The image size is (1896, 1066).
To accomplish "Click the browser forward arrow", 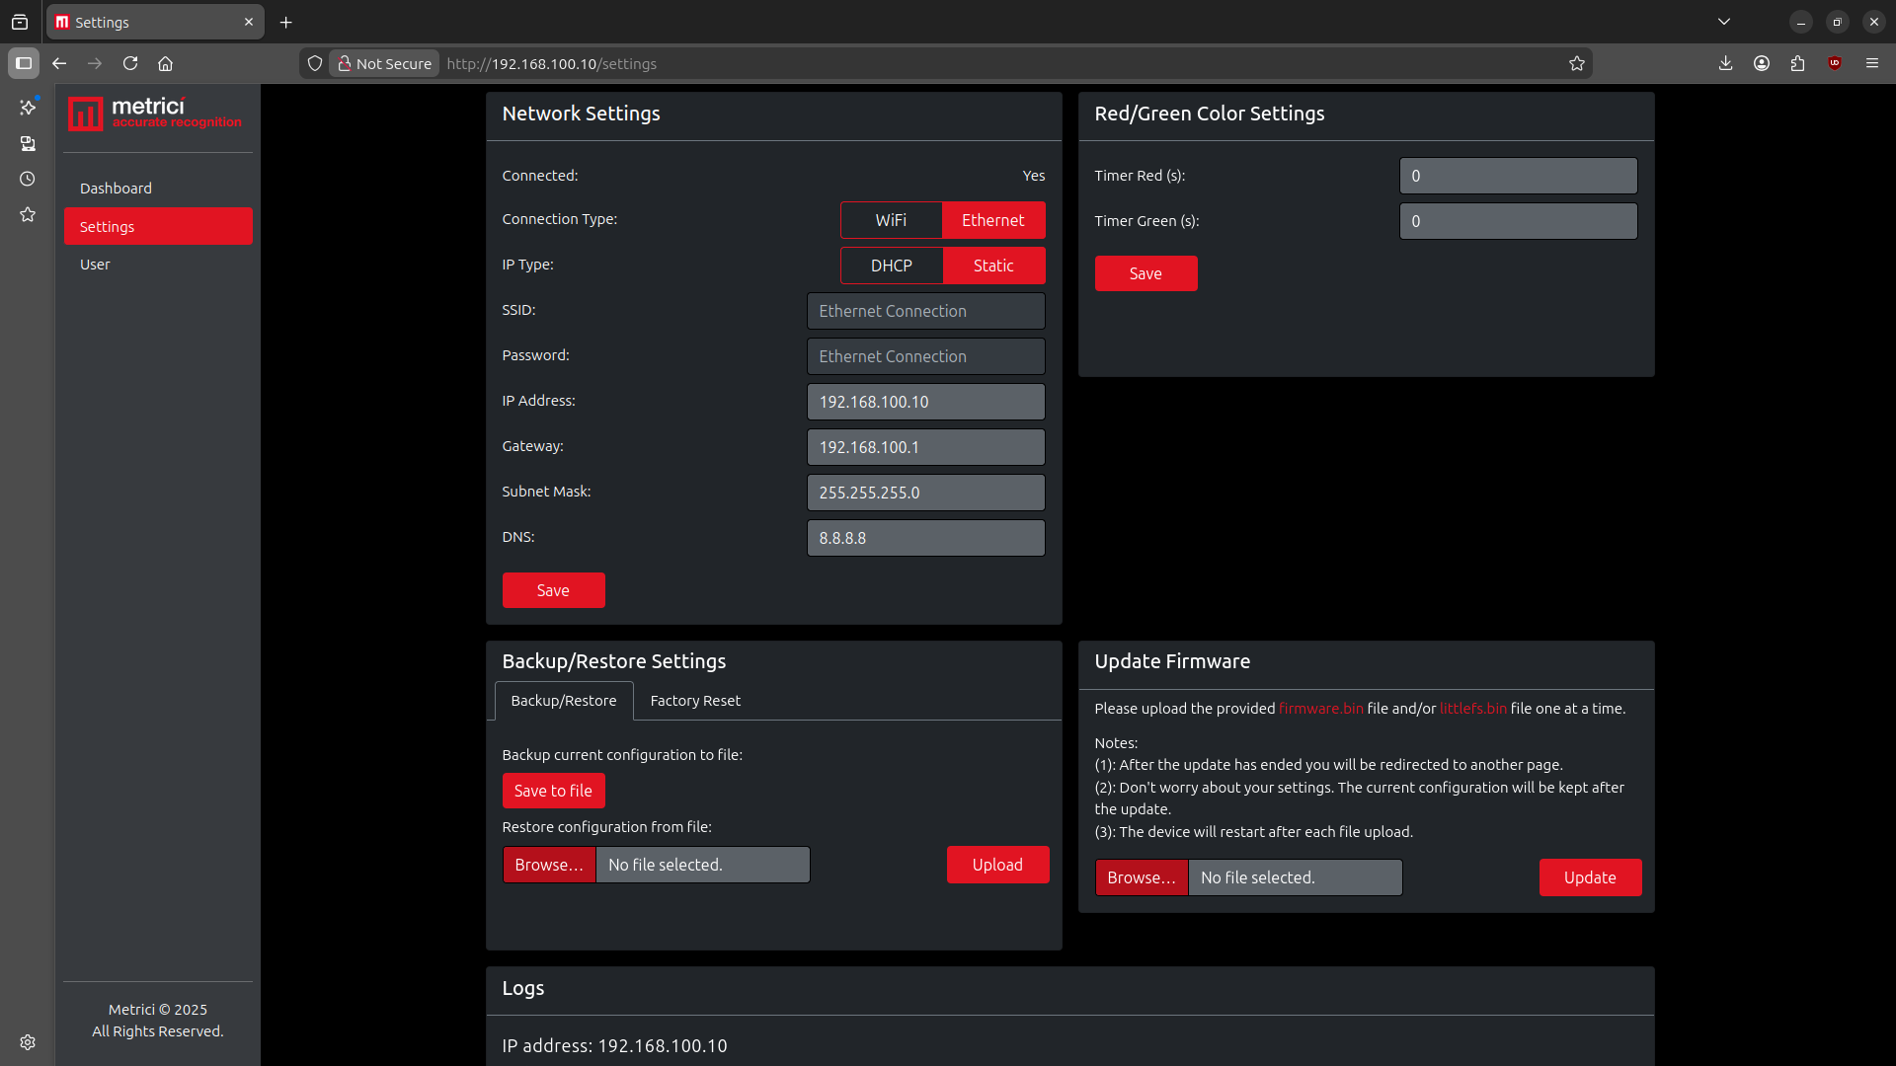I will pos(95,63).
